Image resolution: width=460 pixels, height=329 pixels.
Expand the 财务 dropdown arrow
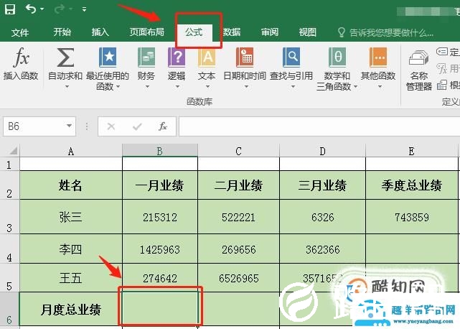tap(147, 86)
